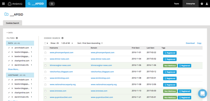Click the Copy link
The width and height of the screenshot is (210, 101).
pyautogui.click(x=199, y=43)
